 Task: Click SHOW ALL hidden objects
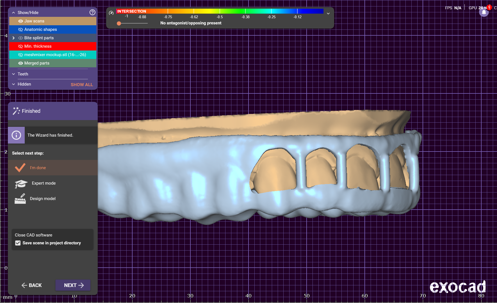[82, 84]
